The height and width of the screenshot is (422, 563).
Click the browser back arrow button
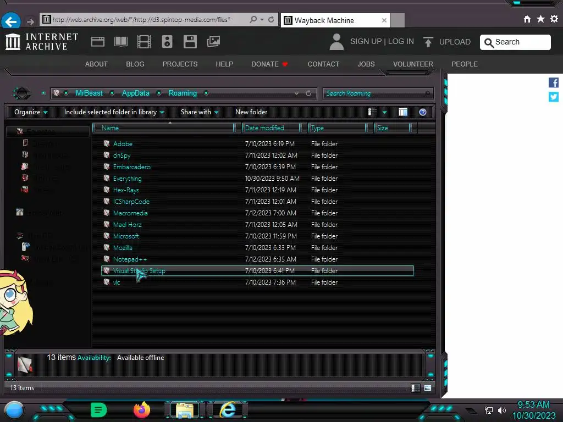point(11,21)
